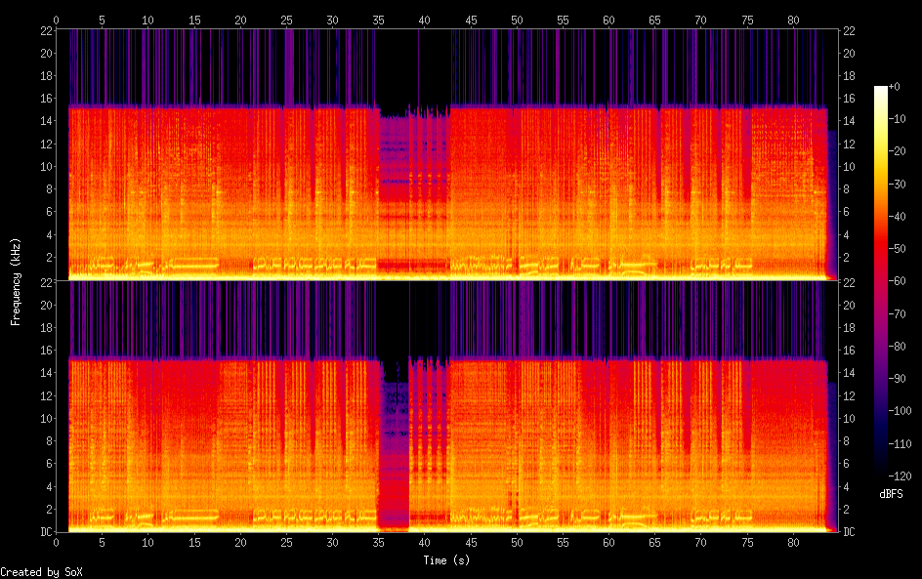Click '8' on upper channel's right frequency axis

(846, 188)
